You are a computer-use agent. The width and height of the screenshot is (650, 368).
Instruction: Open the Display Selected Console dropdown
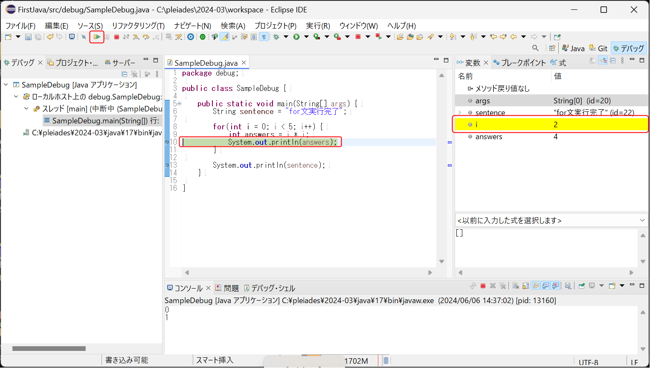pyautogui.click(x=601, y=286)
